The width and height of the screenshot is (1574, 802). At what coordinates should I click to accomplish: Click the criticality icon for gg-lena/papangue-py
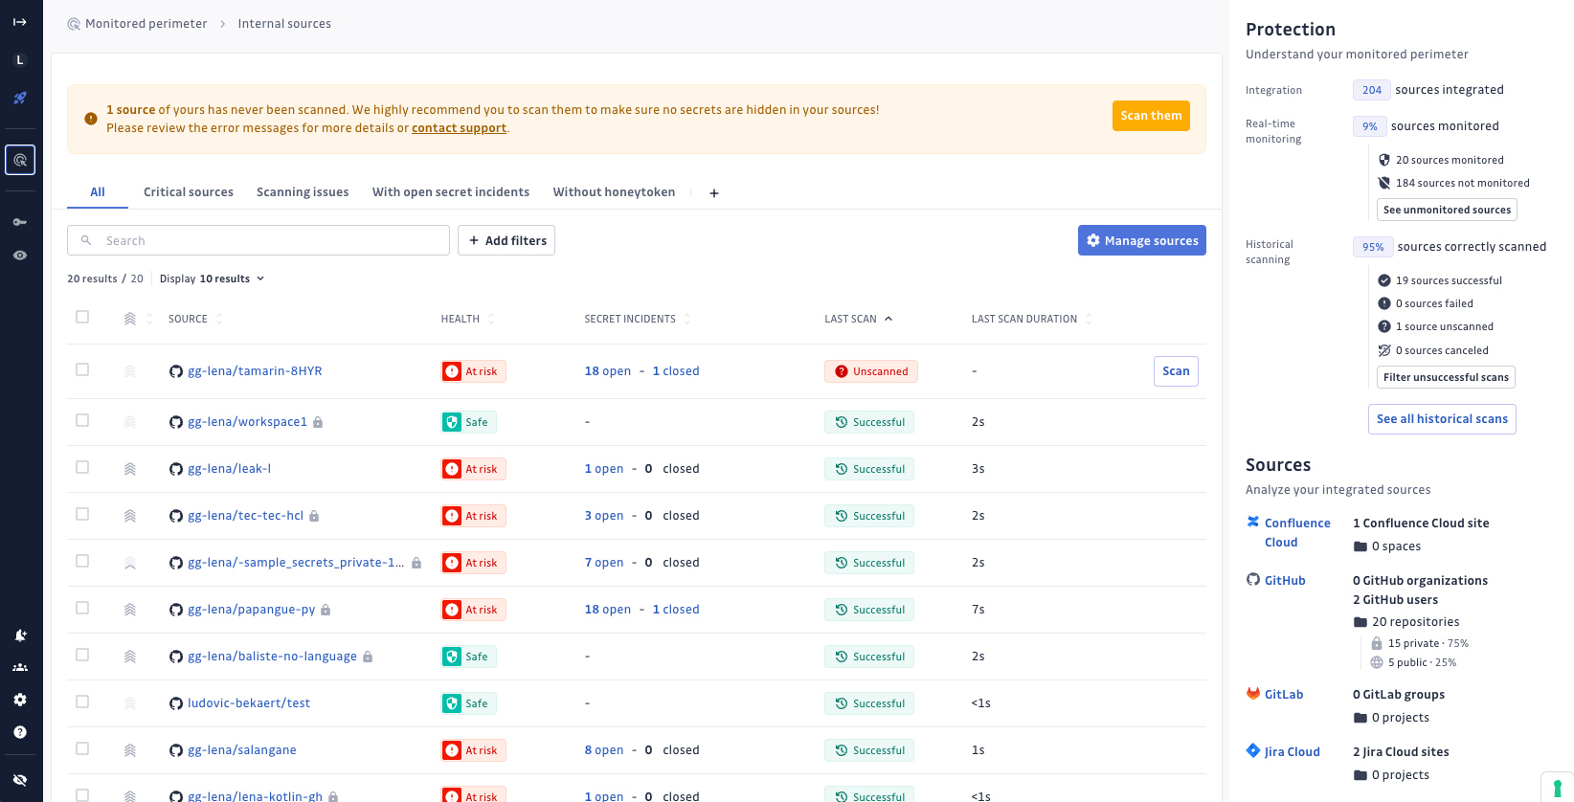click(130, 610)
